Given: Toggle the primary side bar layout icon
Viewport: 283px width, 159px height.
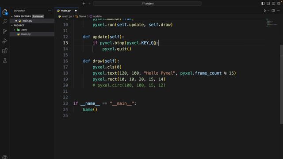Looking at the screenshot, I should click(263, 4).
